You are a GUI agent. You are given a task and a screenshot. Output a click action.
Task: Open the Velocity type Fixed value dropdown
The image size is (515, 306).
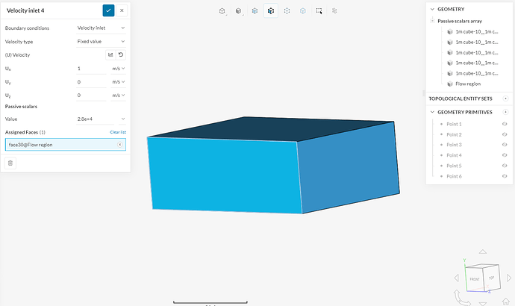pyautogui.click(x=101, y=41)
